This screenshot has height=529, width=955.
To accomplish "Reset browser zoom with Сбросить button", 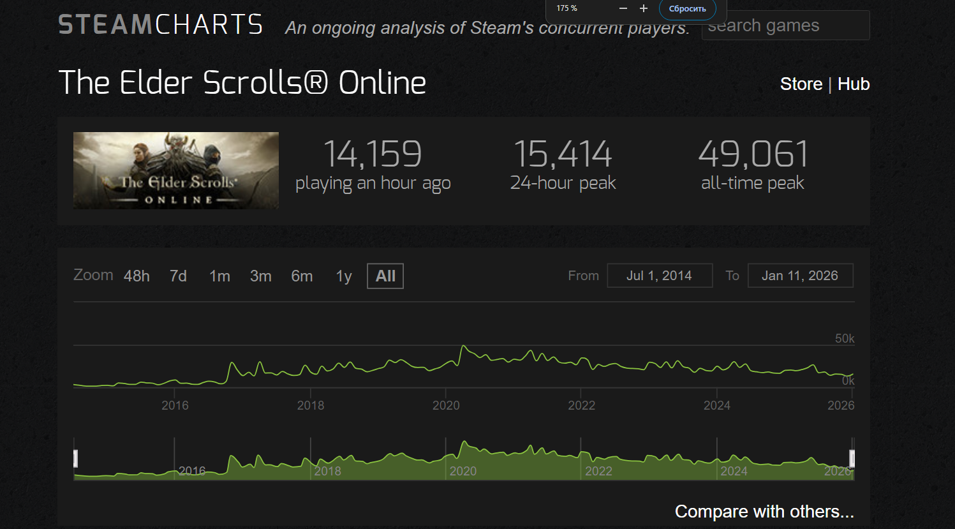I will click(688, 9).
